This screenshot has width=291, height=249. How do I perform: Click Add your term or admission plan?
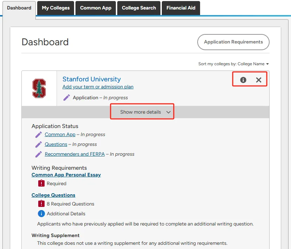click(x=98, y=87)
